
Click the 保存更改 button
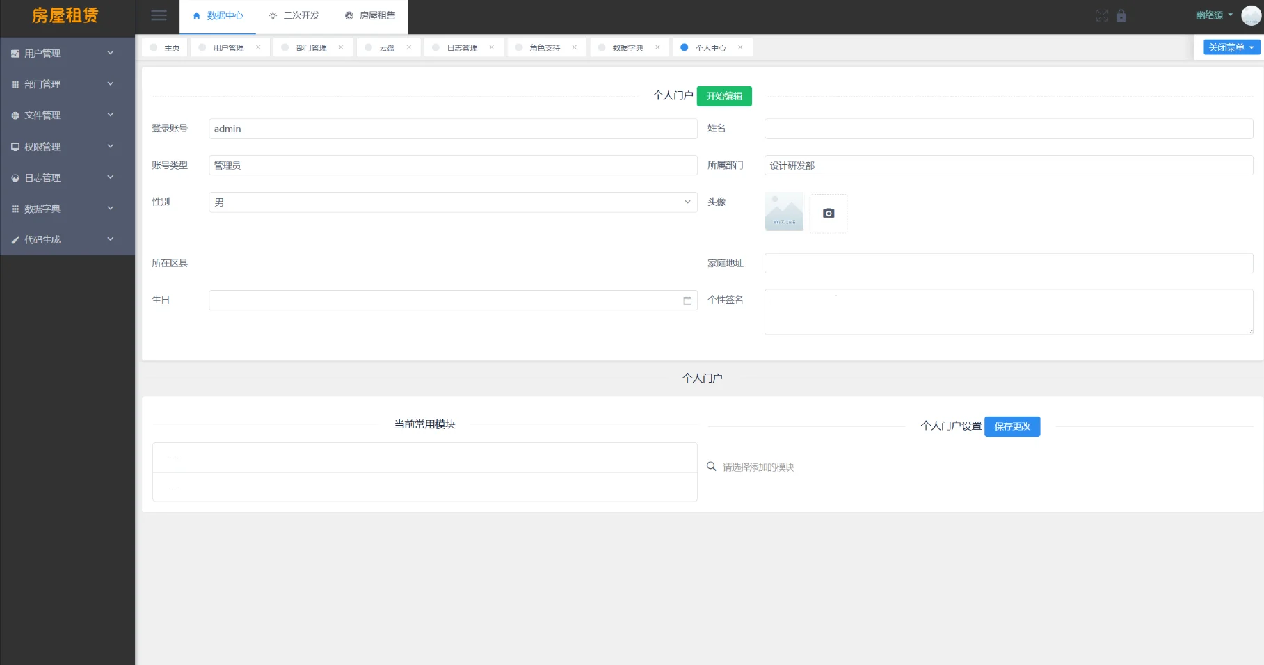click(x=1012, y=426)
